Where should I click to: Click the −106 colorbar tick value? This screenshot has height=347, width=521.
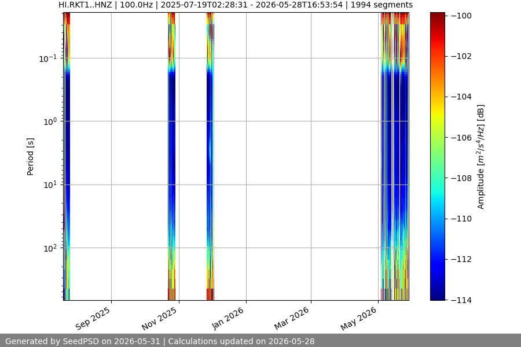point(461,138)
